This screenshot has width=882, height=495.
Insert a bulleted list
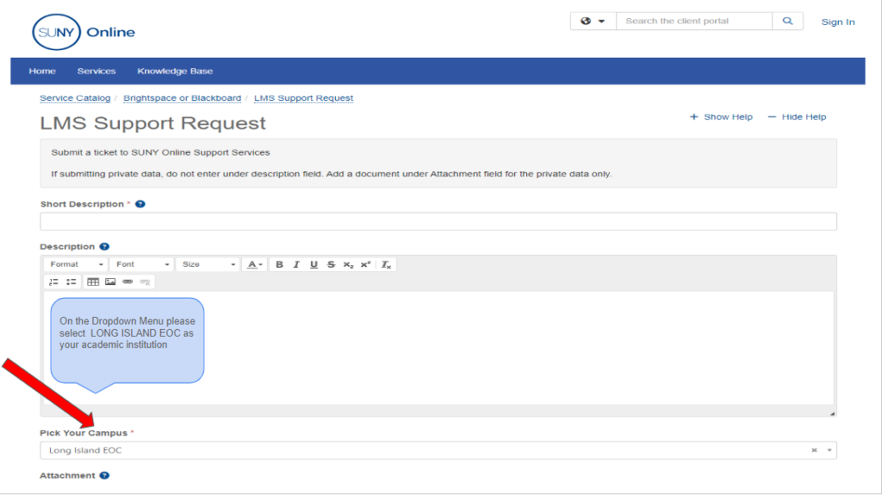point(71,282)
